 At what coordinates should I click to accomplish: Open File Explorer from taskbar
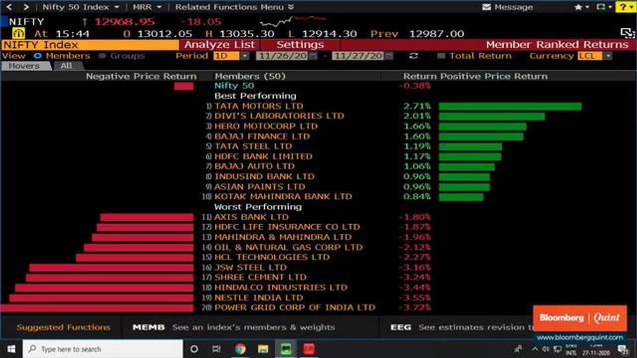tap(263, 349)
